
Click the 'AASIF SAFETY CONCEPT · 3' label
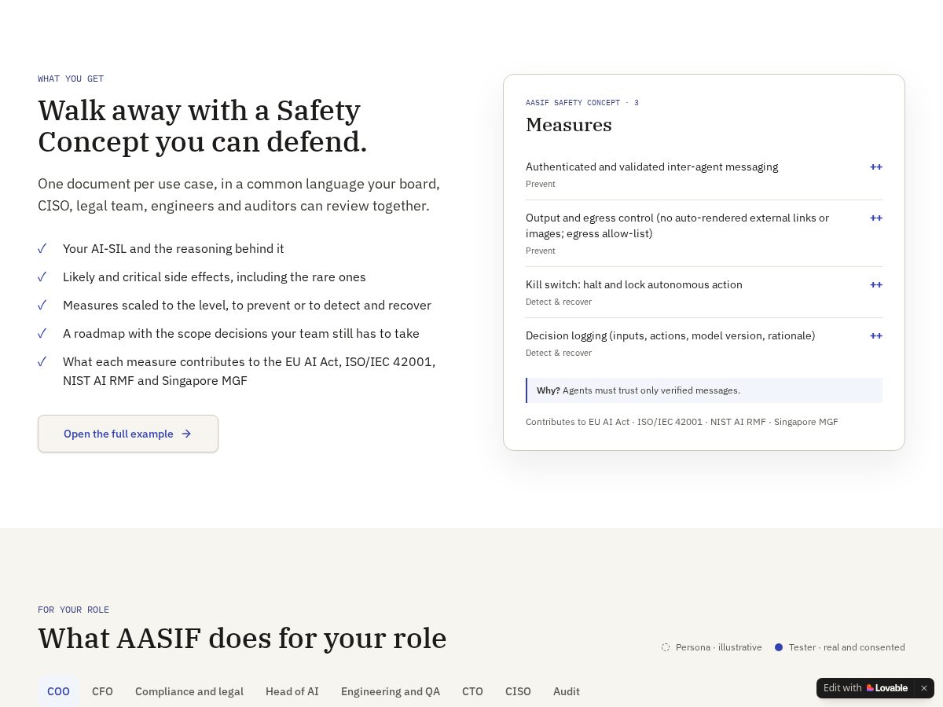point(582,103)
